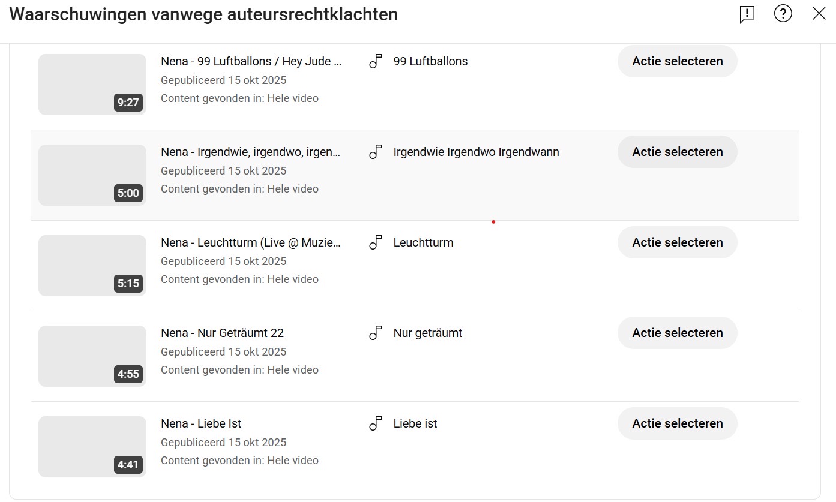Image resolution: width=836 pixels, height=502 pixels.
Task: Click claimed song name Irgendwie Irgendwo Irgendwann
Action: click(x=476, y=152)
